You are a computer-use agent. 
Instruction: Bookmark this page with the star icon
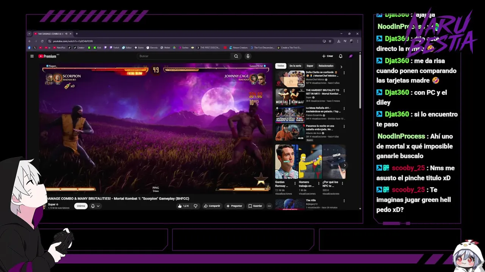pyautogui.click(x=330, y=41)
